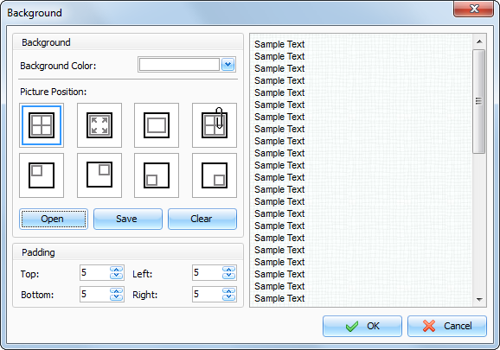Clear the background picture

[202, 220]
